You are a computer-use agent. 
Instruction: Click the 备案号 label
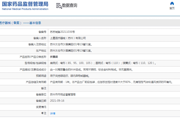tap(42, 32)
